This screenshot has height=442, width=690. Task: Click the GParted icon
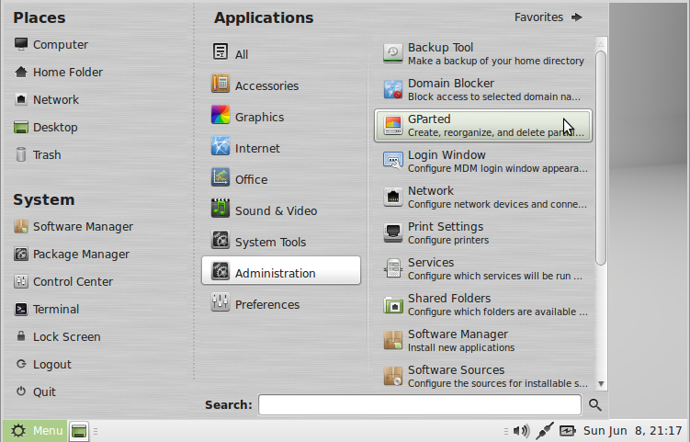pos(392,126)
